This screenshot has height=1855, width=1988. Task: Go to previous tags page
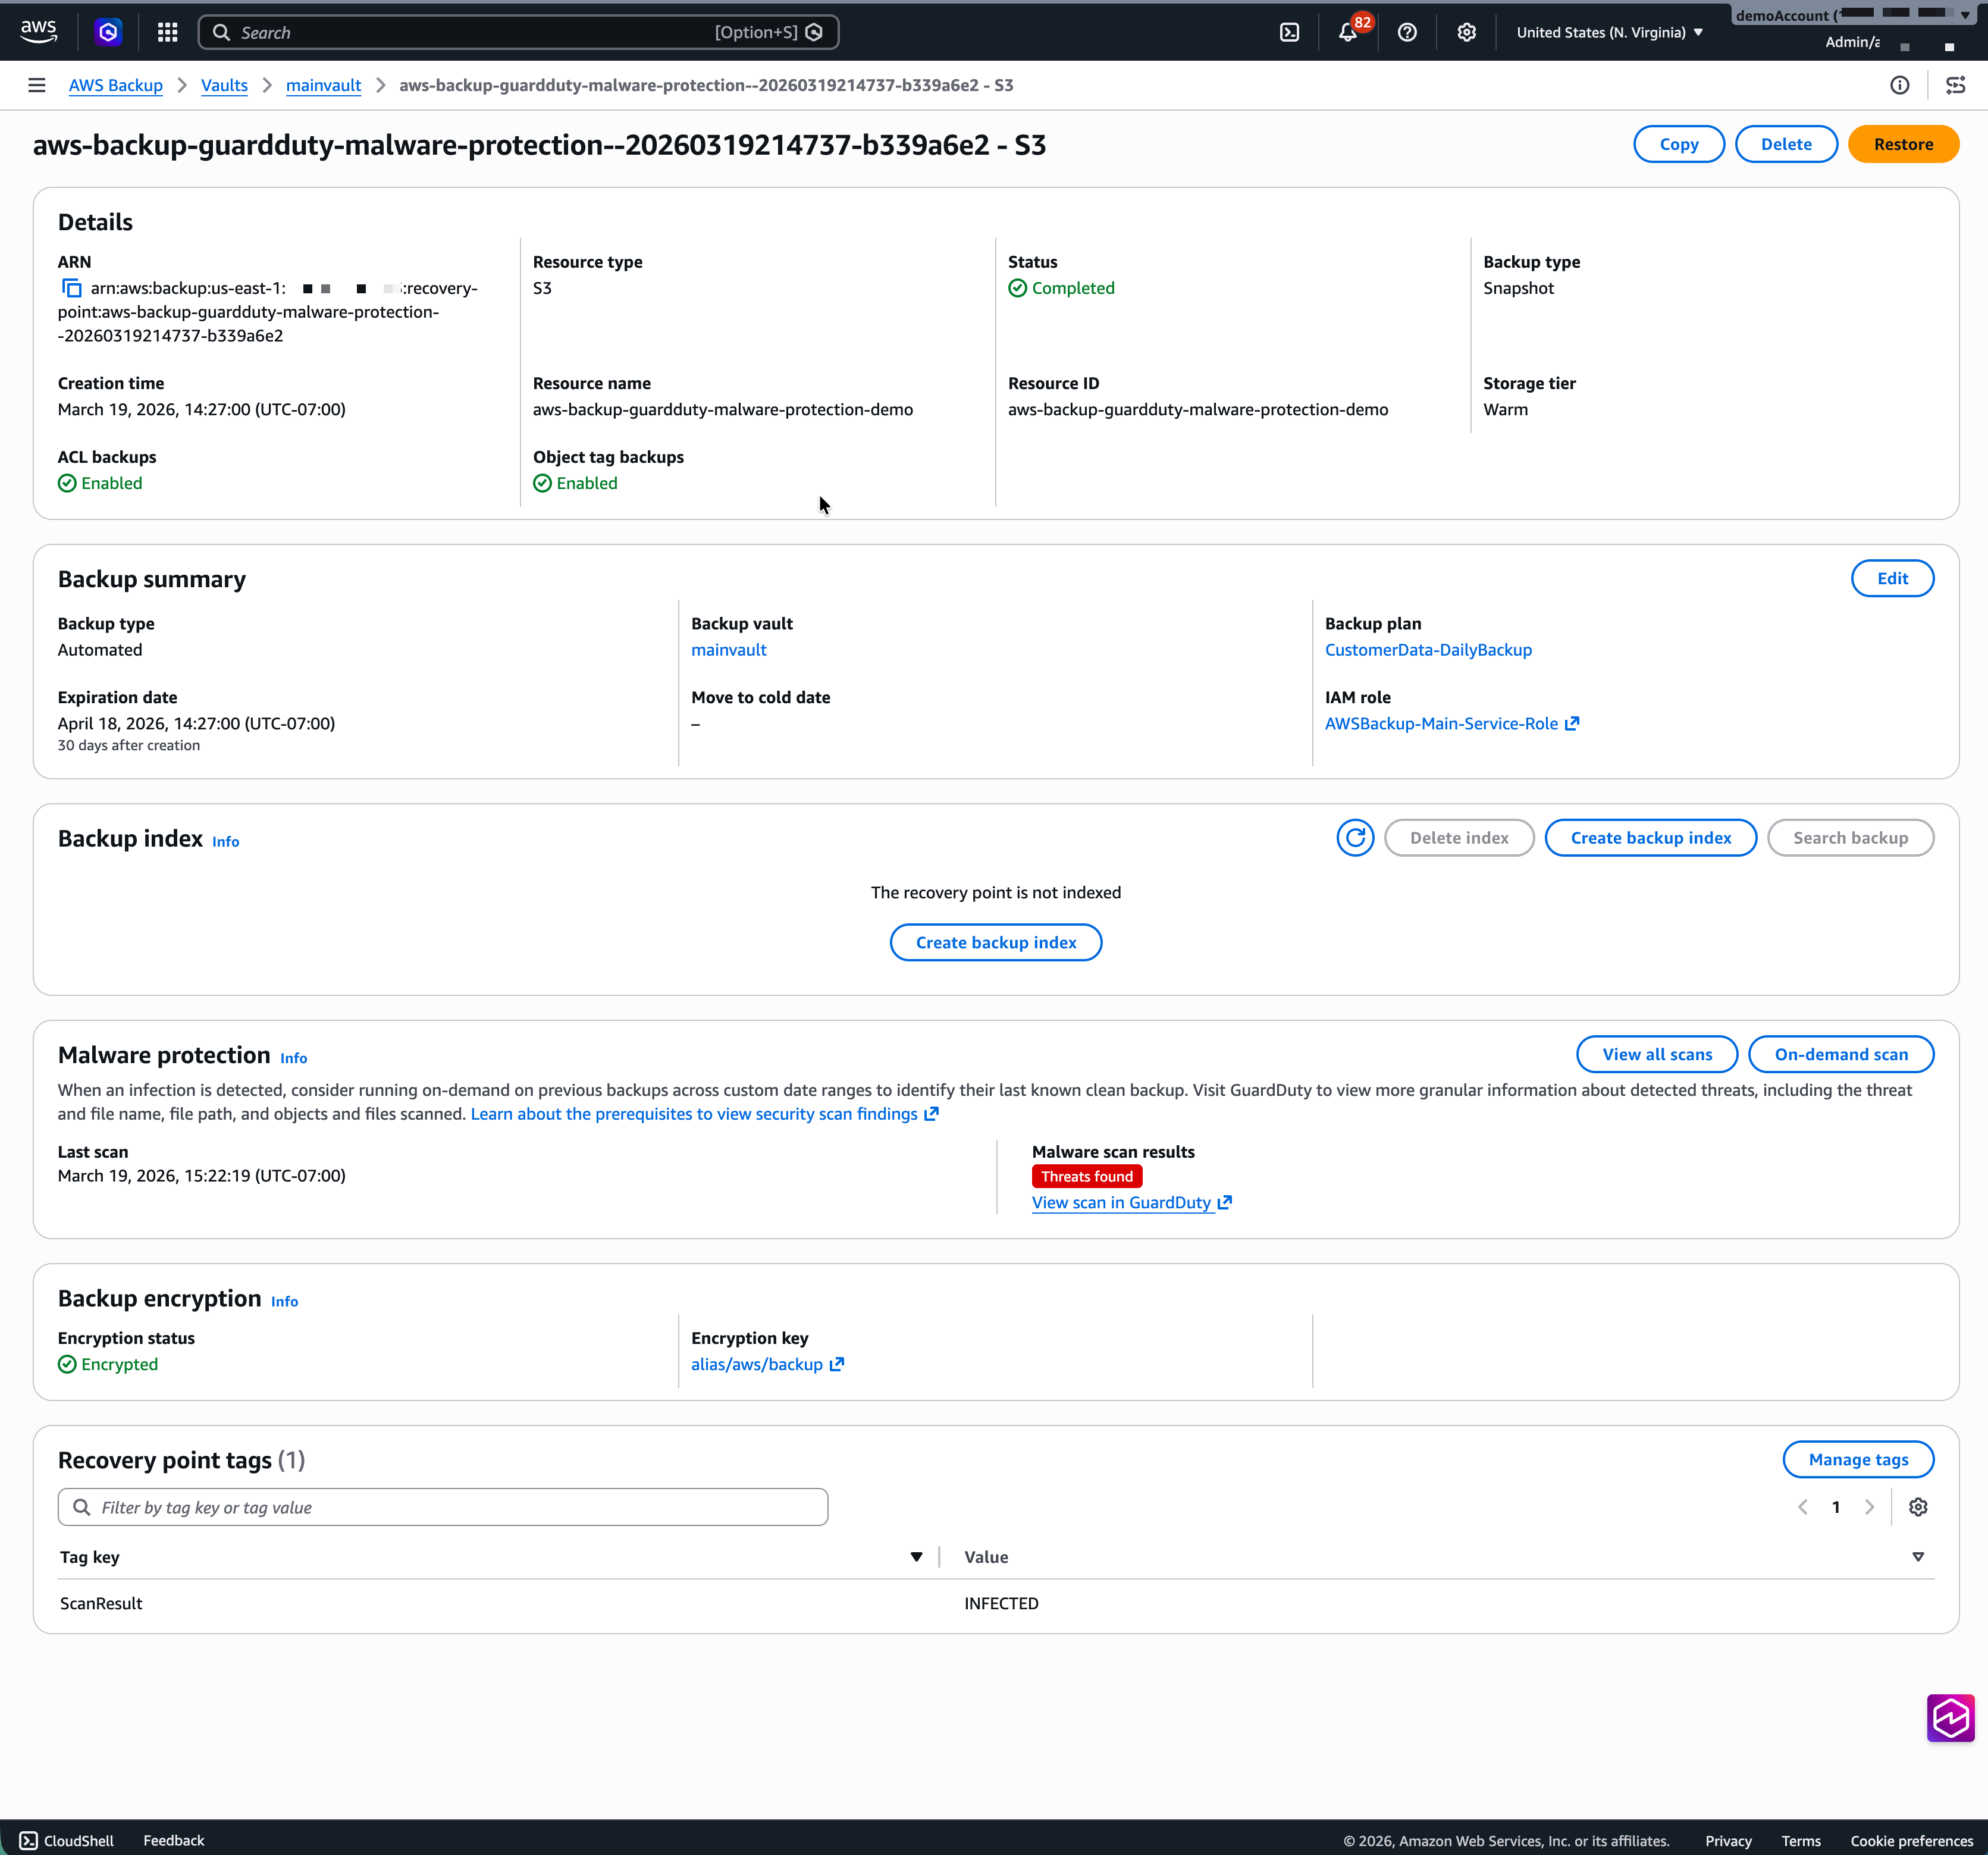pos(1802,1507)
